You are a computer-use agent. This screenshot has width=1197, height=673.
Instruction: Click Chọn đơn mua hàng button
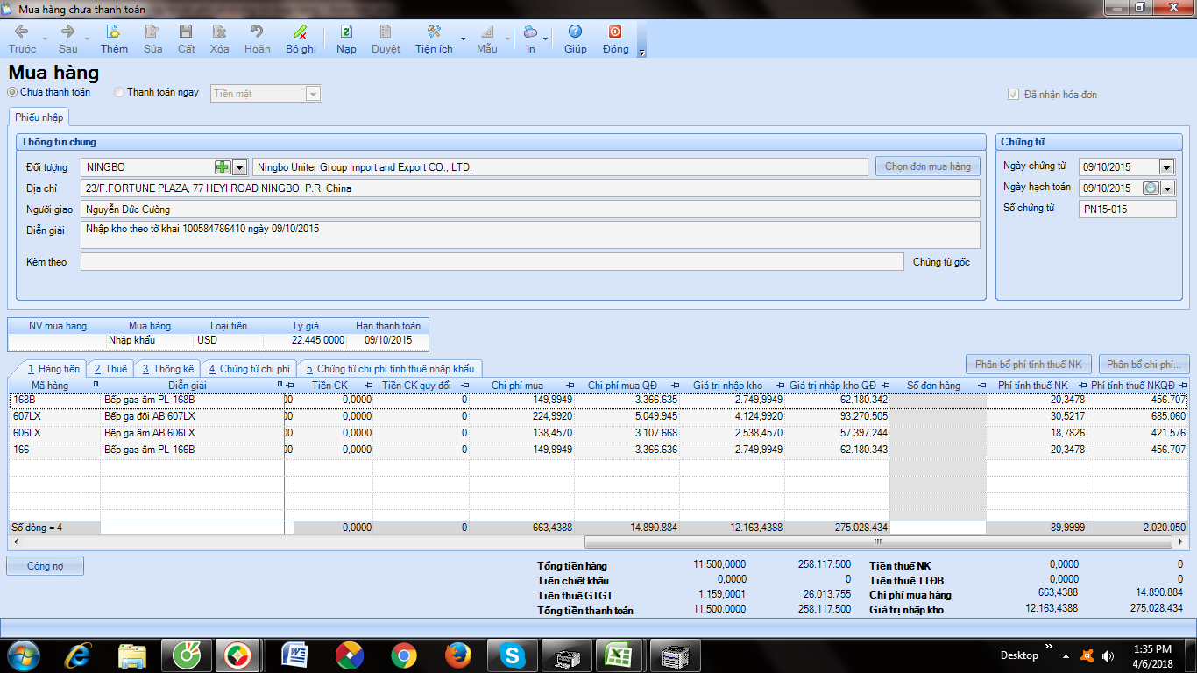(x=928, y=166)
